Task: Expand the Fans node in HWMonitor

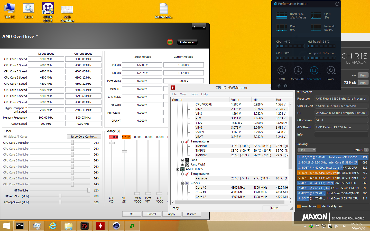Action: (x=182, y=160)
